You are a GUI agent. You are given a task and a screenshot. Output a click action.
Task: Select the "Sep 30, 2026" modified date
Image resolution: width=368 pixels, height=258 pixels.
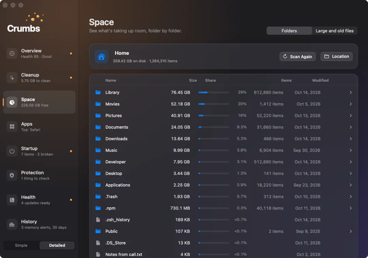tap(307, 150)
